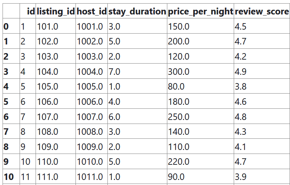Select row index 0

click(x=6, y=26)
